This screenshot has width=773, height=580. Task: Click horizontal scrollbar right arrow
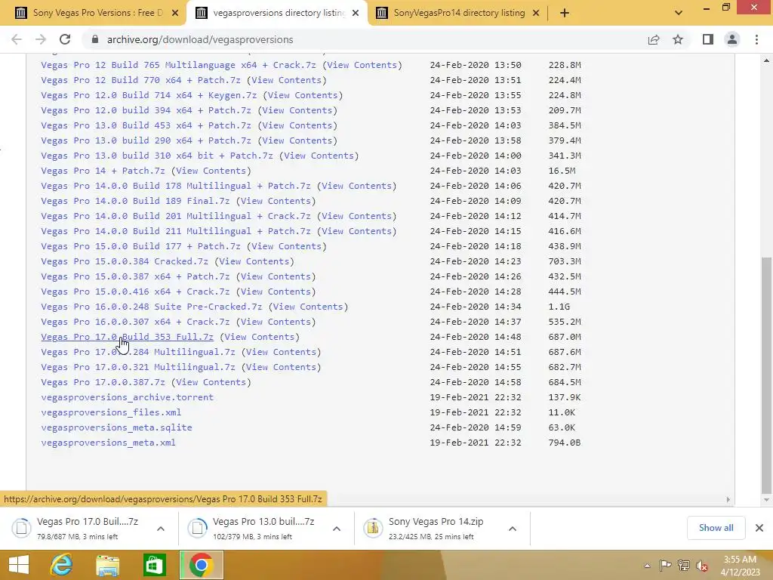pyautogui.click(x=728, y=500)
